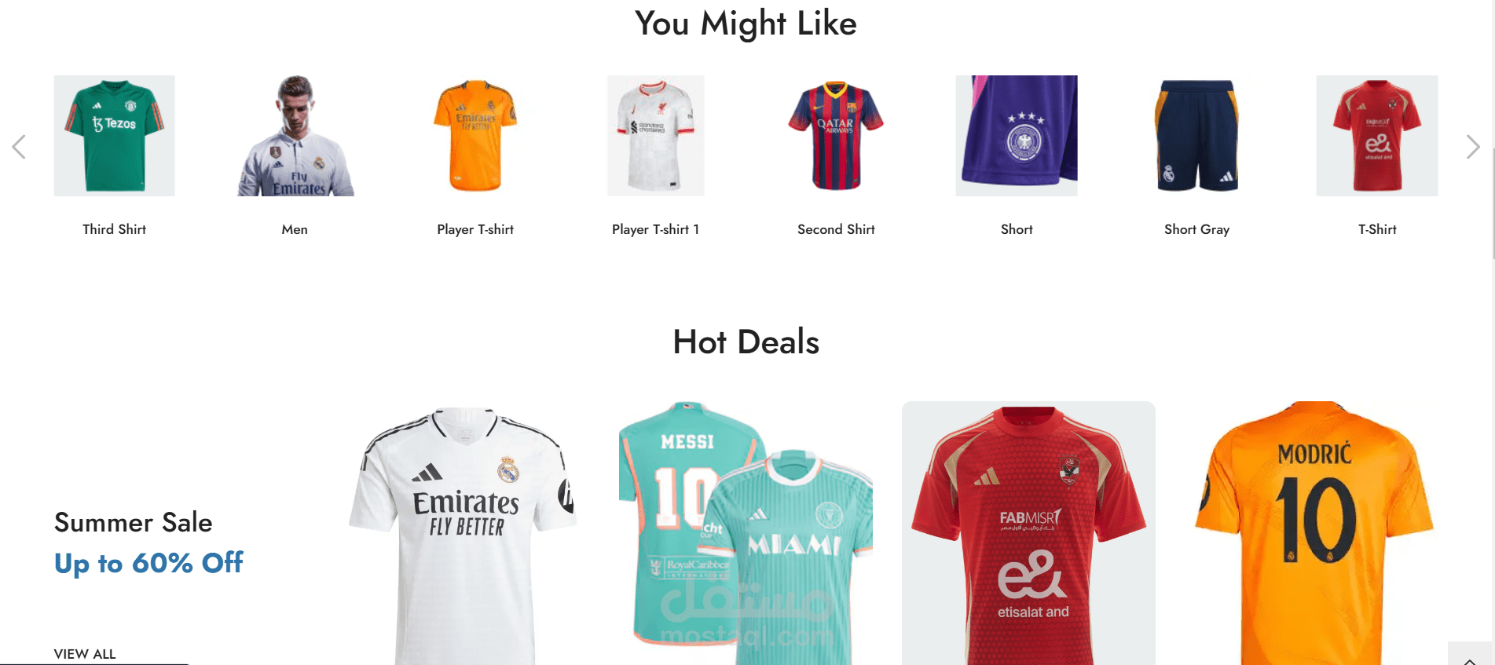Select the Qatar Airways Second Shirt image
The height and width of the screenshot is (665, 1495).
click(836, 136)
